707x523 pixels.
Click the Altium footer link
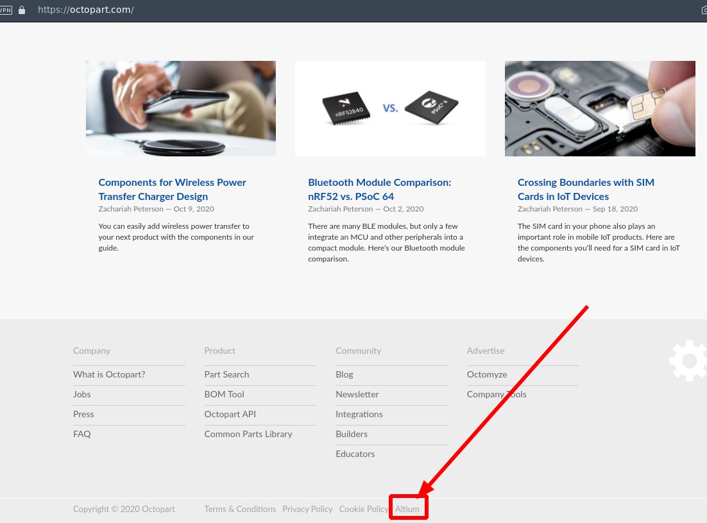tap(407, 509)
